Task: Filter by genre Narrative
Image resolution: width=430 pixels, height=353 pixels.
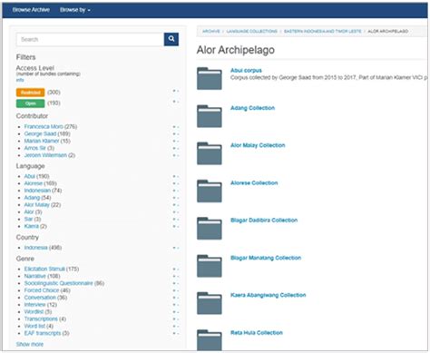Action: [x=34, y=276]
